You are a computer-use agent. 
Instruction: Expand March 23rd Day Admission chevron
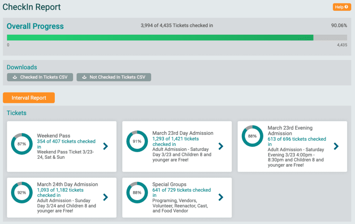click(x=221, y=146)
